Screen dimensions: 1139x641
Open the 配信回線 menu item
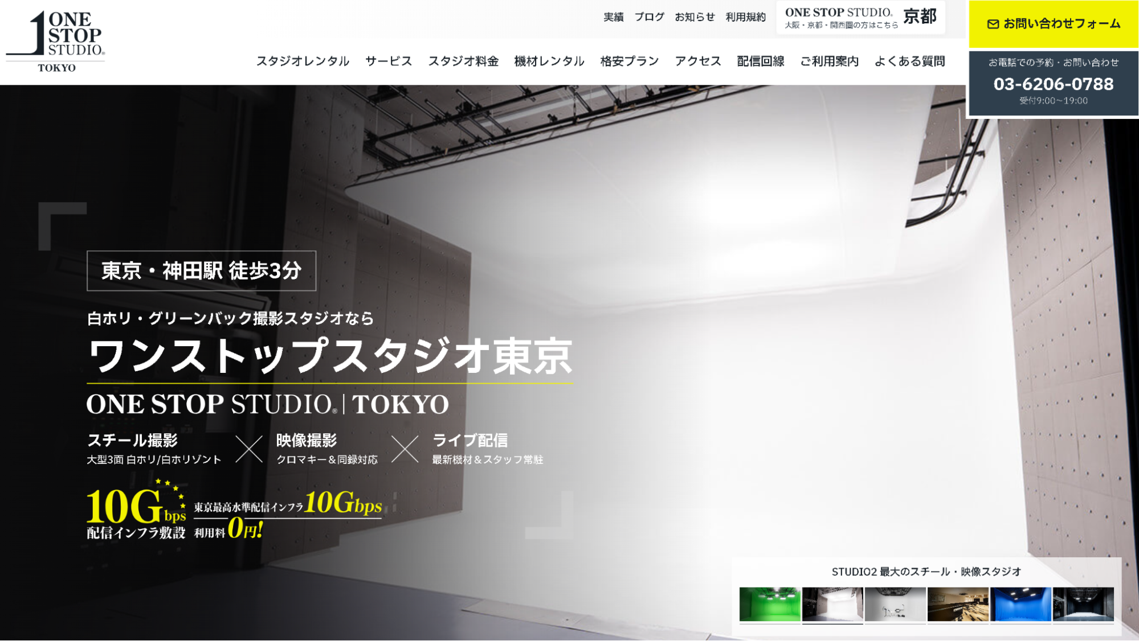(x=761, y=61)
